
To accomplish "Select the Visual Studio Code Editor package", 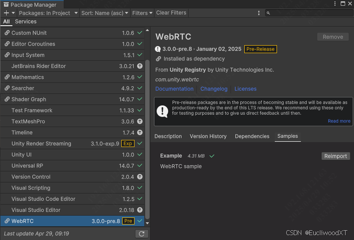I will click(73, 199).
